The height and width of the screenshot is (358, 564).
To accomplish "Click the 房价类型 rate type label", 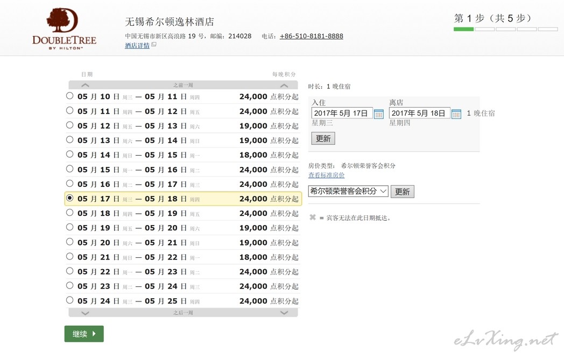I will [x=322, y=166].
